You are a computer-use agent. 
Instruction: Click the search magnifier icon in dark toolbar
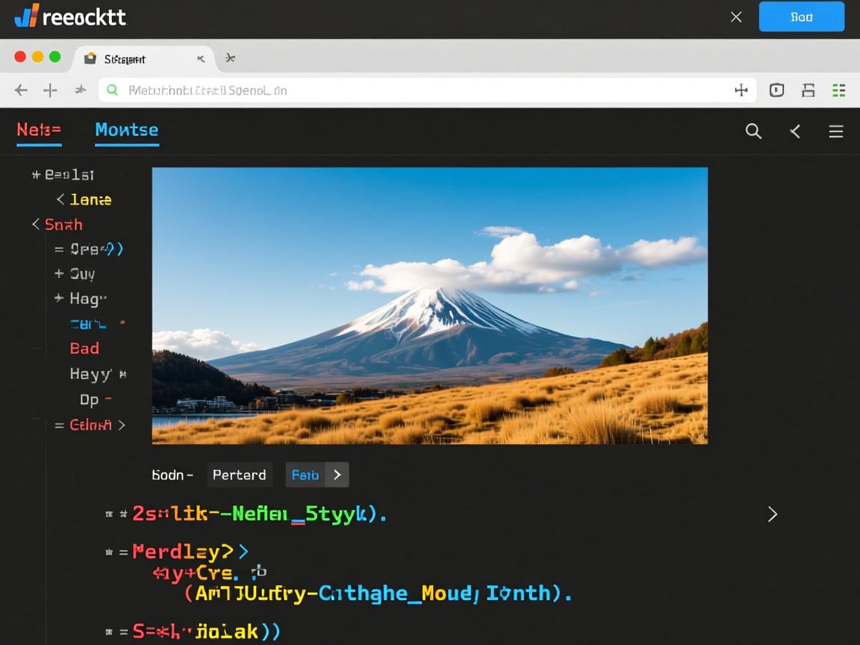coord(753,131)
